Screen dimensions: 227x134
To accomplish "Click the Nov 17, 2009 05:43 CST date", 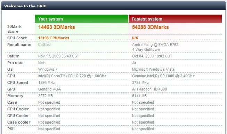I will (59, 56).
